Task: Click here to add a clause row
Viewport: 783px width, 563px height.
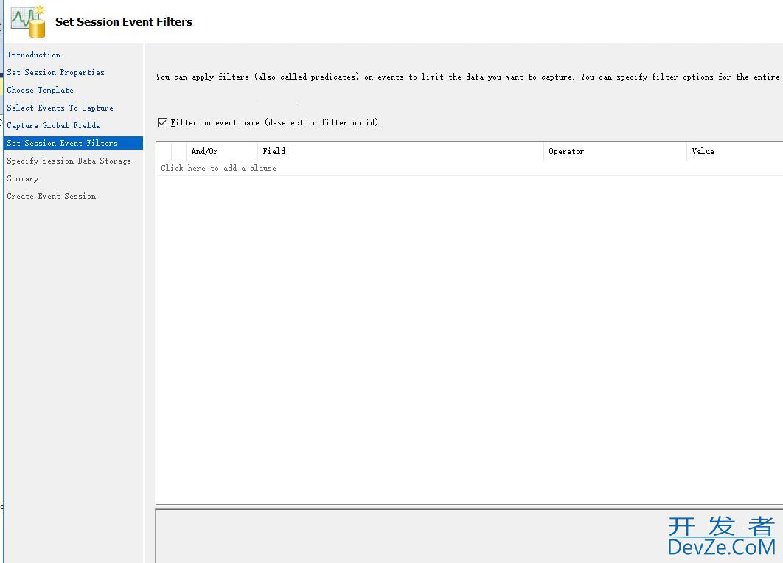Action: click(x=470, y=168)
